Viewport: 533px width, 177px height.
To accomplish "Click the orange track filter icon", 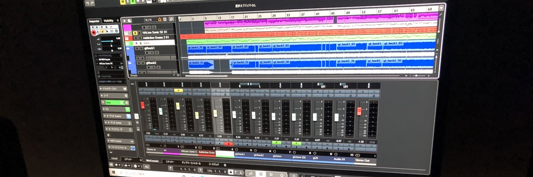I will click(160, 19).
